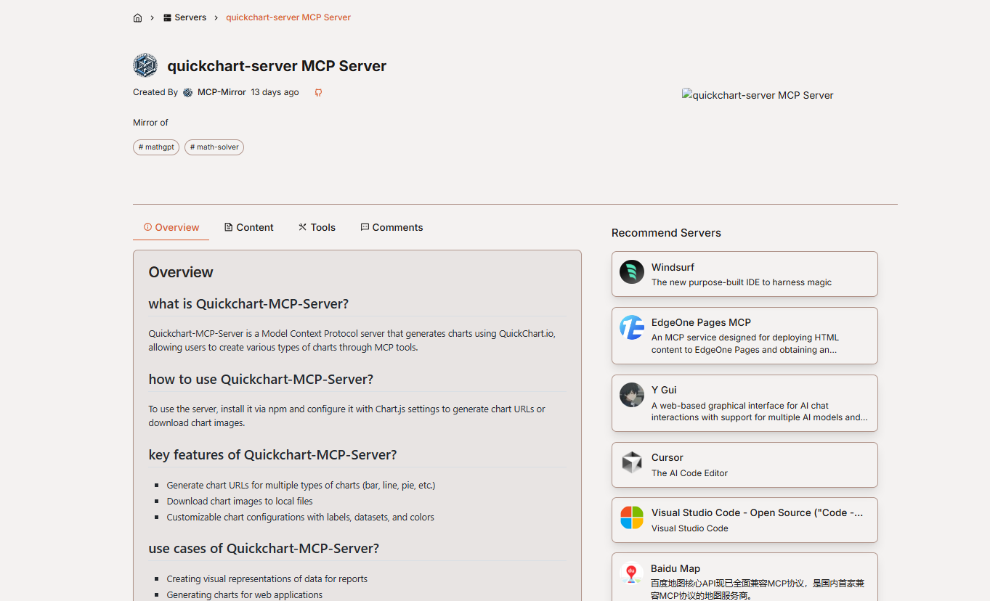The width and height of the screenshot is (990, 601).
Task: Click the 'Mirror of' description text
Action: (x=150, y=123)
